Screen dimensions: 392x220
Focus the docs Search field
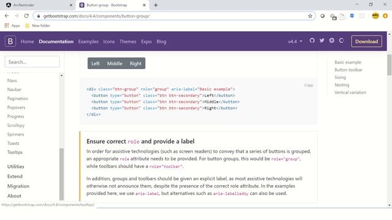tap(32, 62)
